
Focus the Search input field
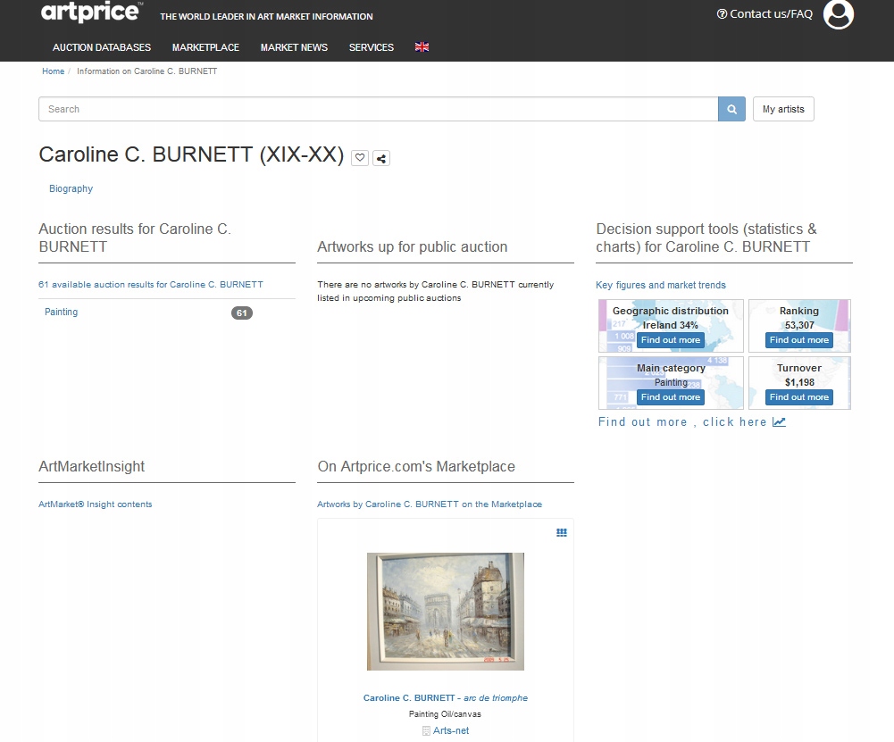click(379, 109)
